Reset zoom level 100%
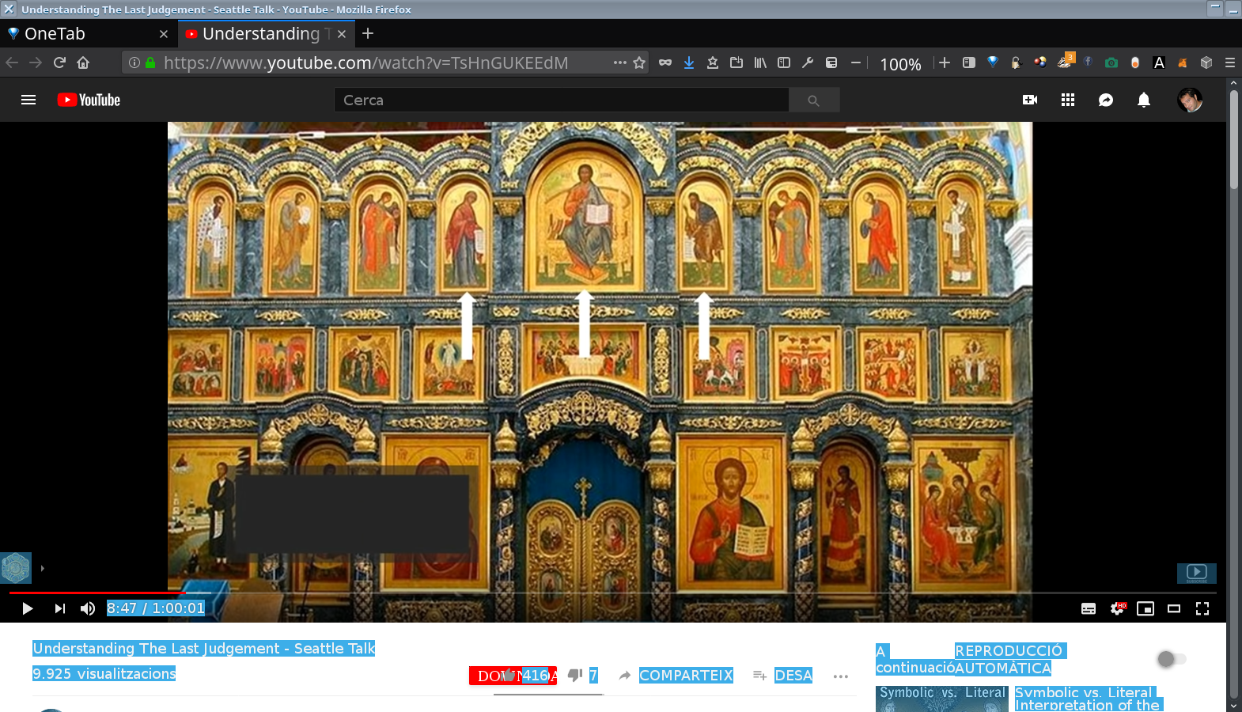 pyautogui.click(x=900, y=64)
